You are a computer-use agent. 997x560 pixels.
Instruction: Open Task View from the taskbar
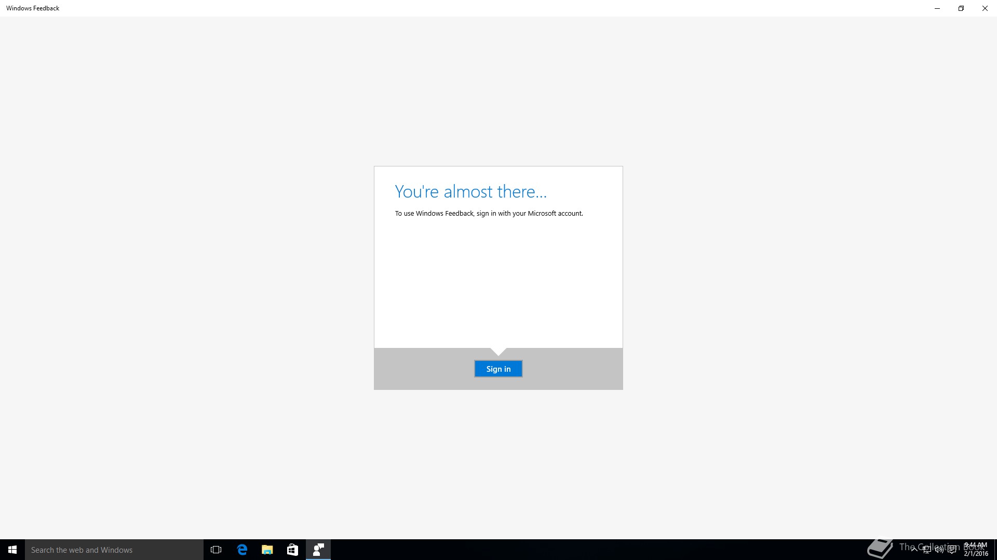216,550
